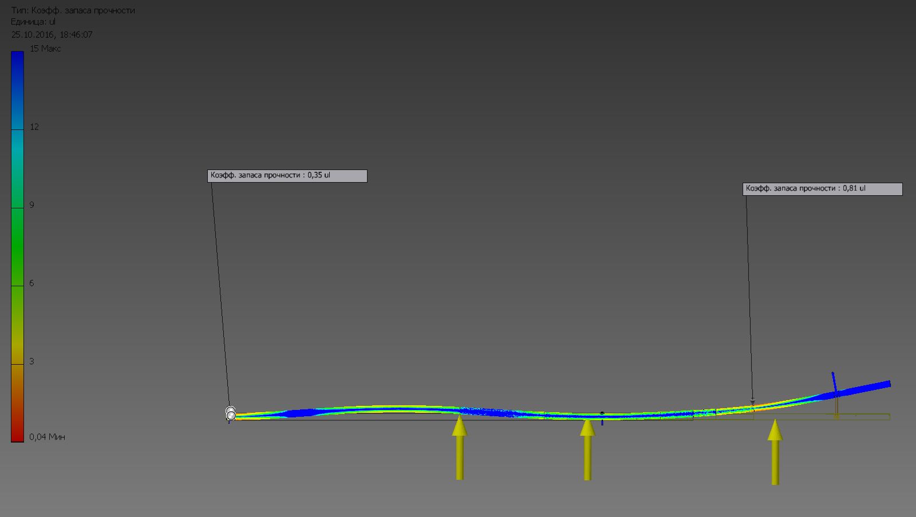Click the date stamp 25.10.2016, 18:46:07

tap(52, 34)
